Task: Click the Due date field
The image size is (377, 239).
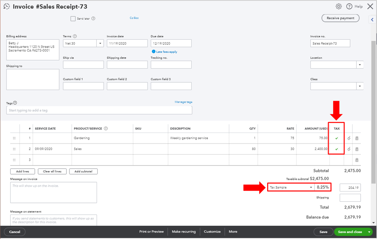Action: [x=171, y=43]
